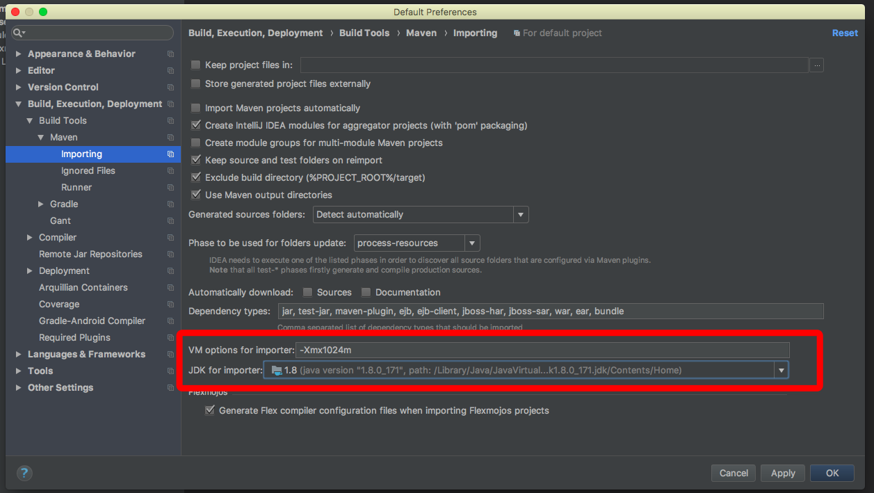Click the Cancel button
The width and height of the screenshot is (874, 493).
tap(734, 474)
